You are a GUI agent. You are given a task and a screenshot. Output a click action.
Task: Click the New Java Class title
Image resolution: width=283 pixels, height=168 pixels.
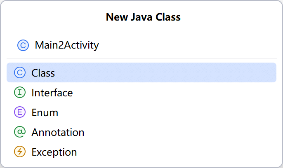pyautogui.click(x=143, y=17)
